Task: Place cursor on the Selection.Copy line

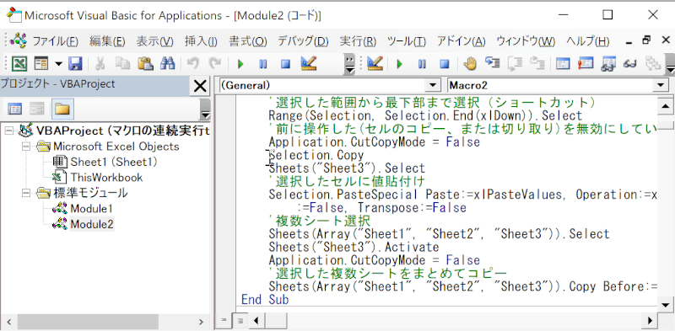Action: pyautogui.click(x=316, y=155)
